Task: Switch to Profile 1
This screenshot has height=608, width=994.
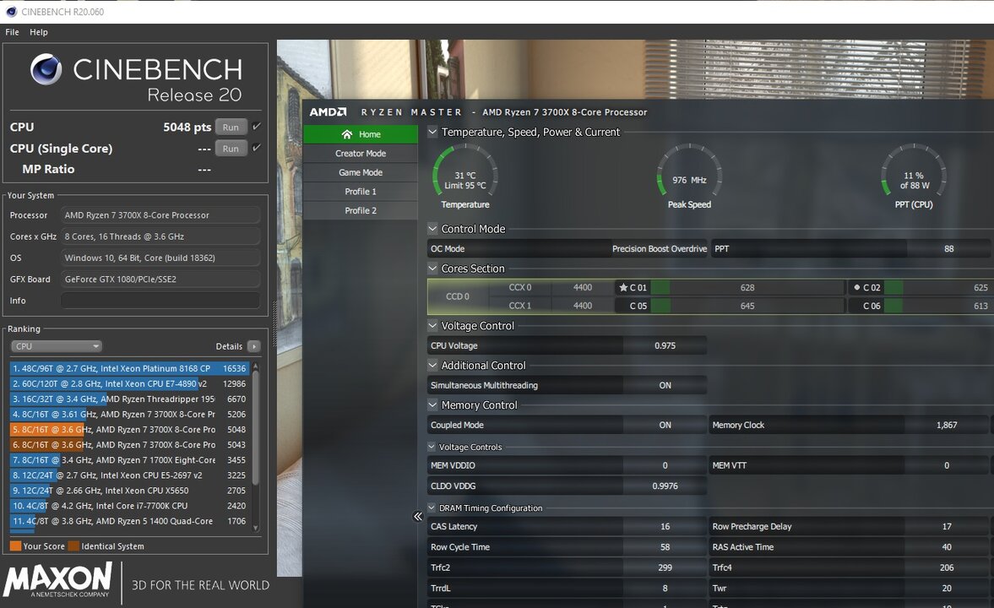Action: [x=360, y=192]
